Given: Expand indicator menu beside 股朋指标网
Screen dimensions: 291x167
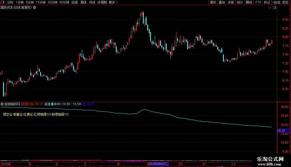Looking at the screenshot, I should [2, 104].
